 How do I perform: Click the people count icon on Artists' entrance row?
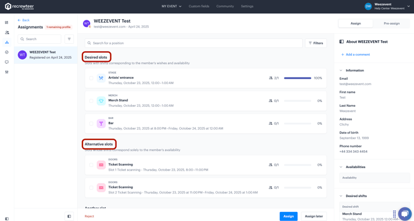tap(271, 78)
